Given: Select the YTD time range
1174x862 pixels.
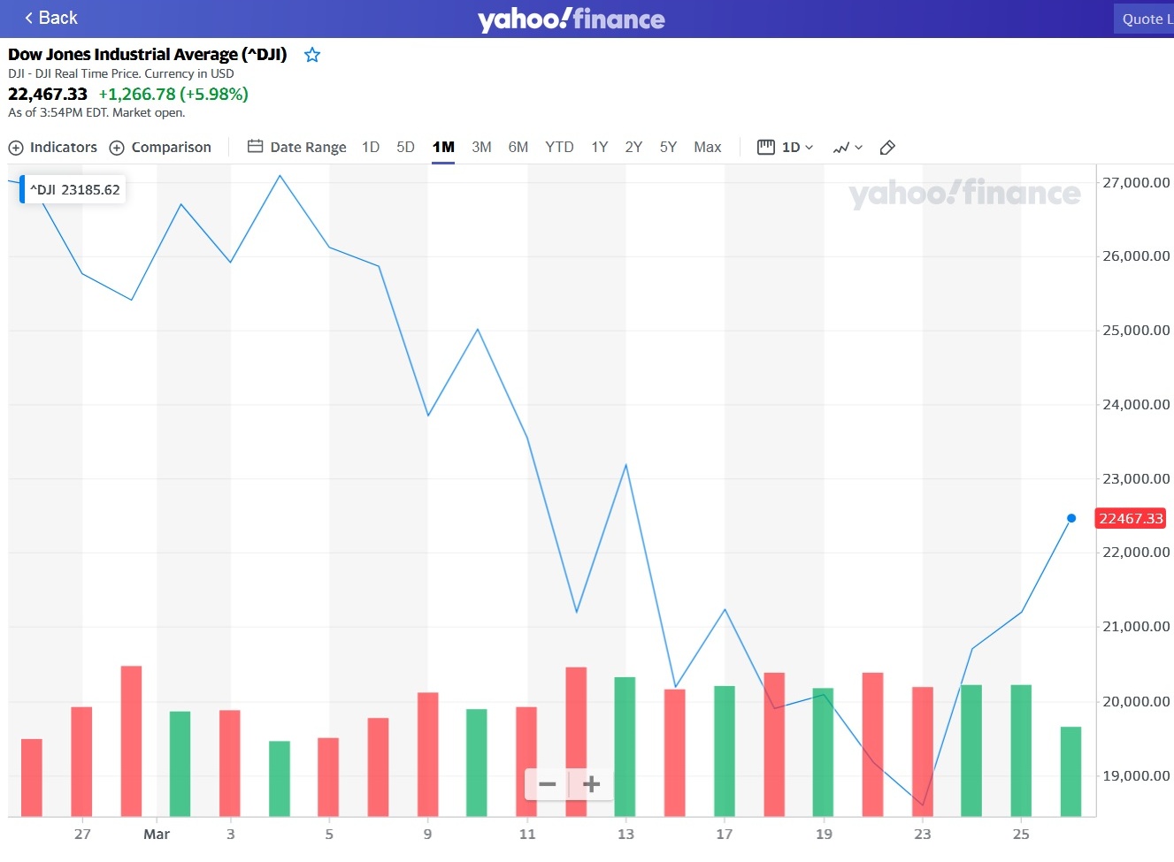Looking at the screenshot, I should (x=559, y=148).
